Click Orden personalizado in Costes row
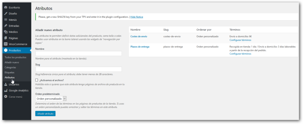Viewport: 303px width, 124px height. pyautogui.click(x=207, y=36)
